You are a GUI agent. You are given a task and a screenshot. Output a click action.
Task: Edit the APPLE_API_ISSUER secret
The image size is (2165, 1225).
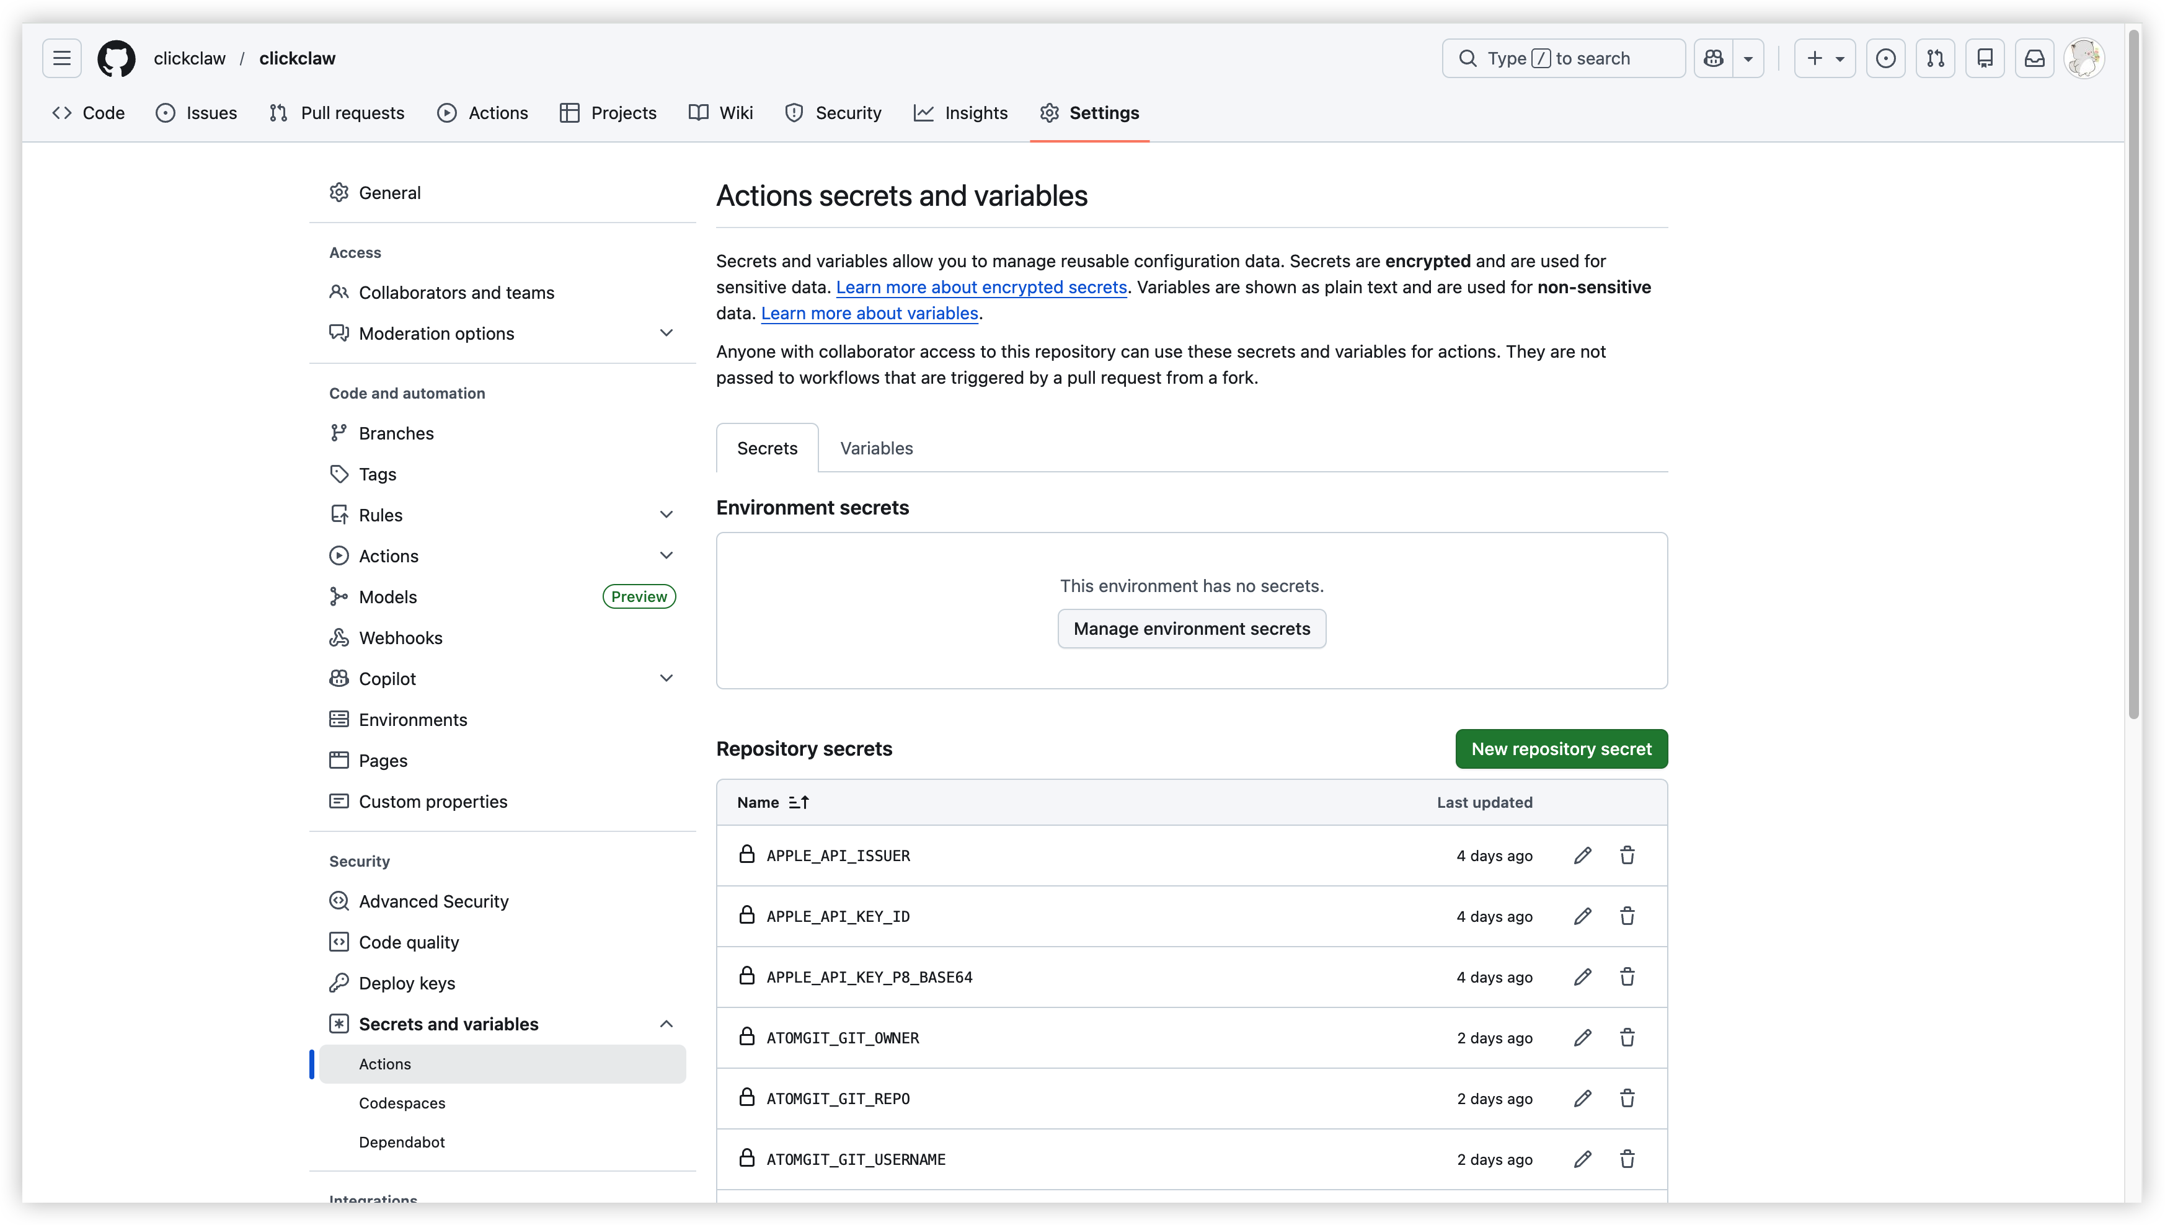coord(1582,856)
